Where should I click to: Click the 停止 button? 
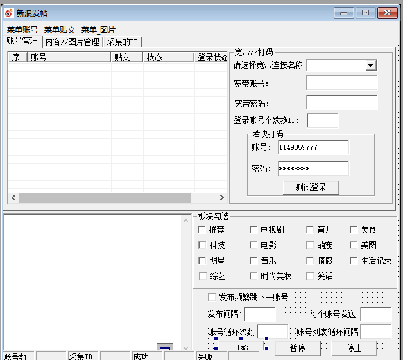click(x=354, y=348)
